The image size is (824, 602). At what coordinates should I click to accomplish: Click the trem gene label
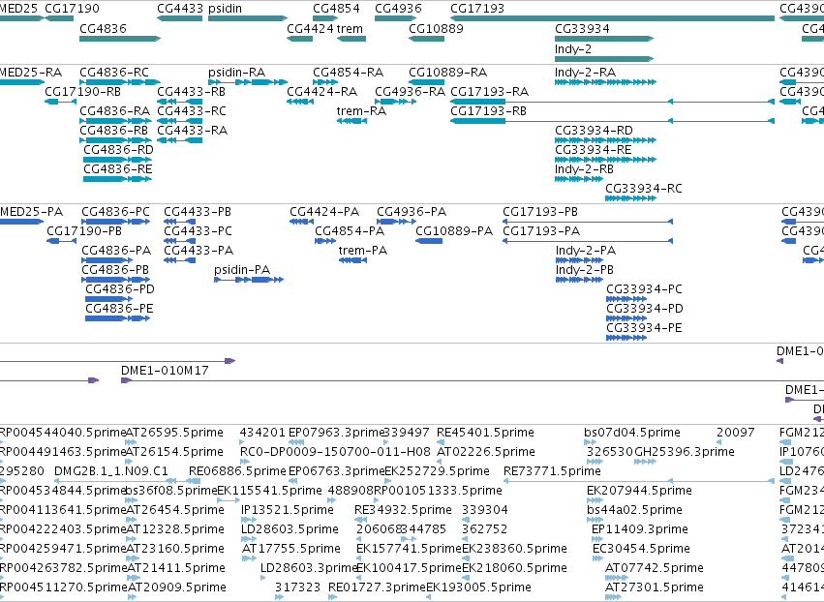(x=350, y=28)
